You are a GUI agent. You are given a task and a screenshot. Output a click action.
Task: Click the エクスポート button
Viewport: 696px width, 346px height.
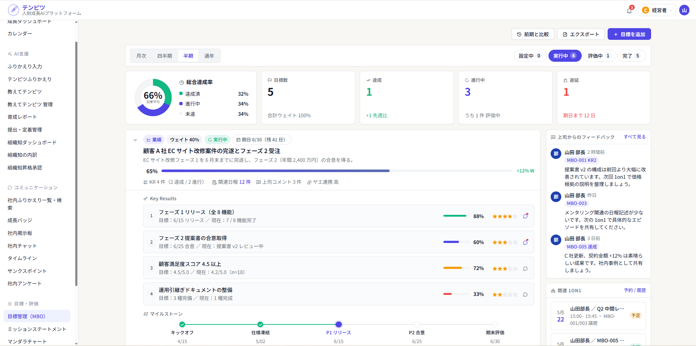581,34
